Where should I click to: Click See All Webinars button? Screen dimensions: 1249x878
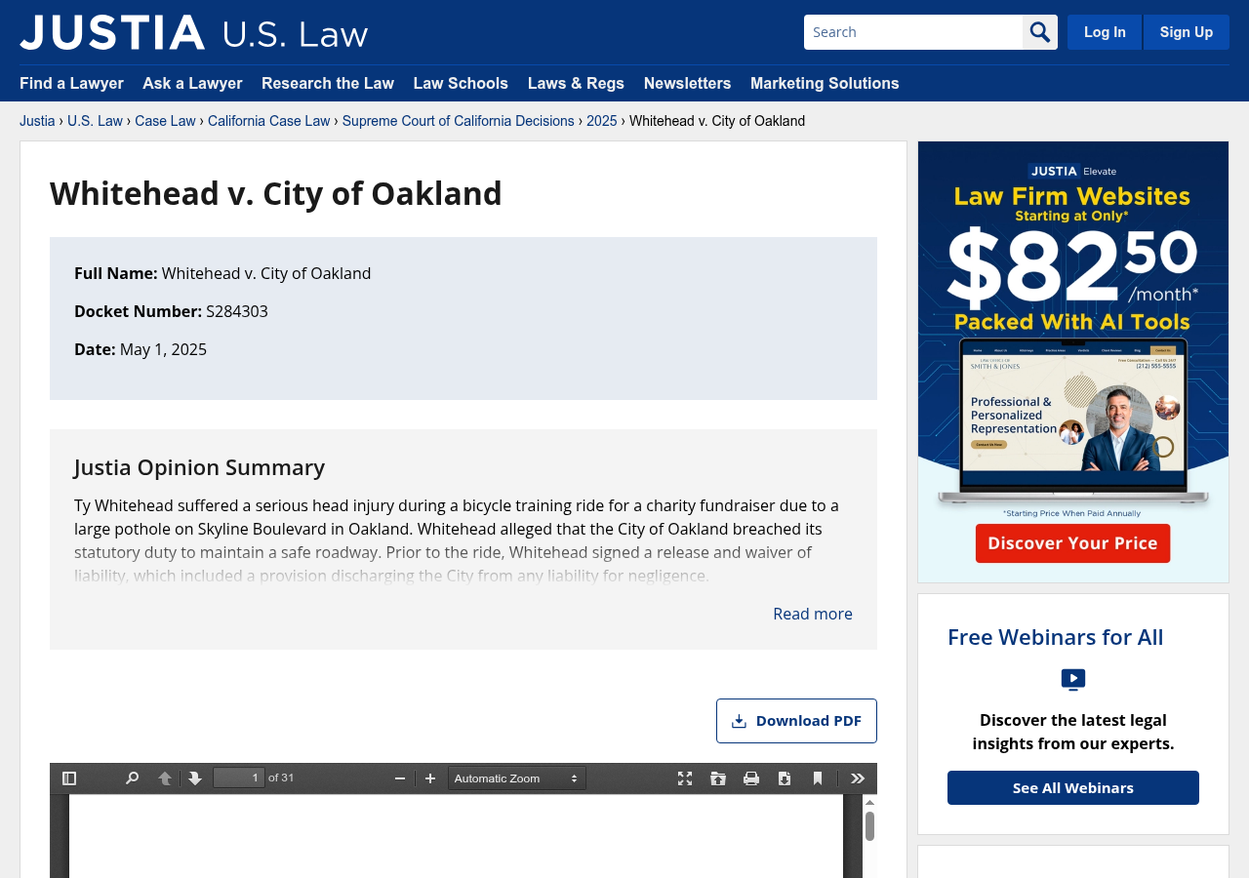point(1073,787)
